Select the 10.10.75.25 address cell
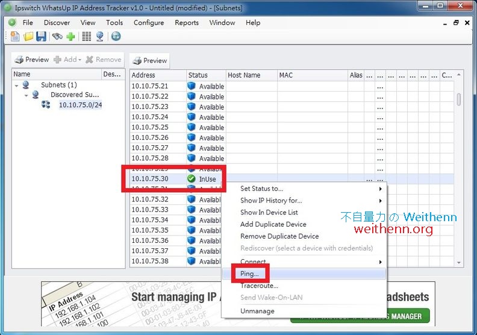 (158, 127)
